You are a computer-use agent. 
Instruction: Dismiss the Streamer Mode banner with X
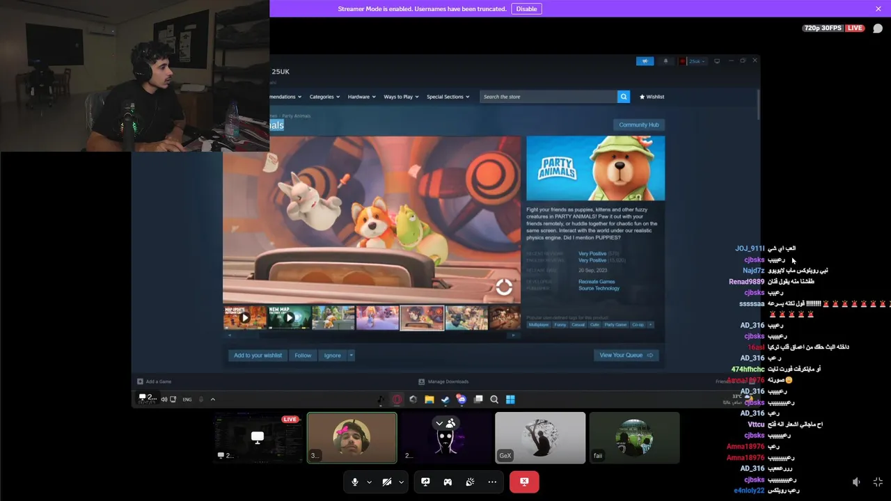click(878, 8)
